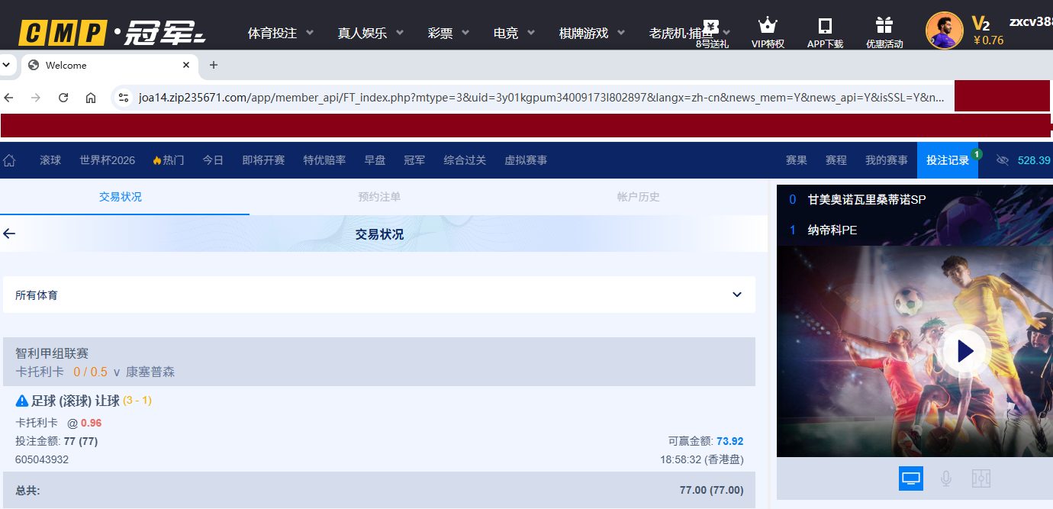Close the Welcome browser tab
1053x509 pixels.
point(186,65)
